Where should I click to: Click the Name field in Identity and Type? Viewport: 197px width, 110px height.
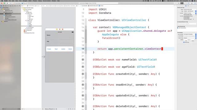(190, 9)
